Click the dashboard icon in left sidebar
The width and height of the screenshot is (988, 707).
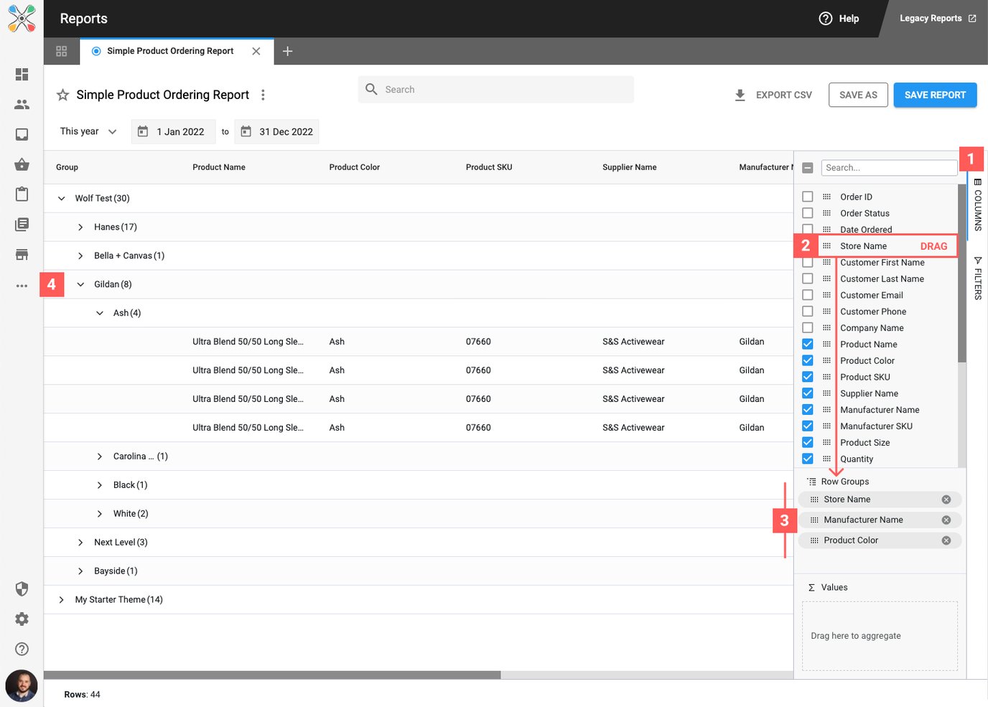click(x=22, y=75)
